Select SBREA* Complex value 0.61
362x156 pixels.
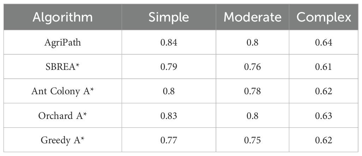324,67
